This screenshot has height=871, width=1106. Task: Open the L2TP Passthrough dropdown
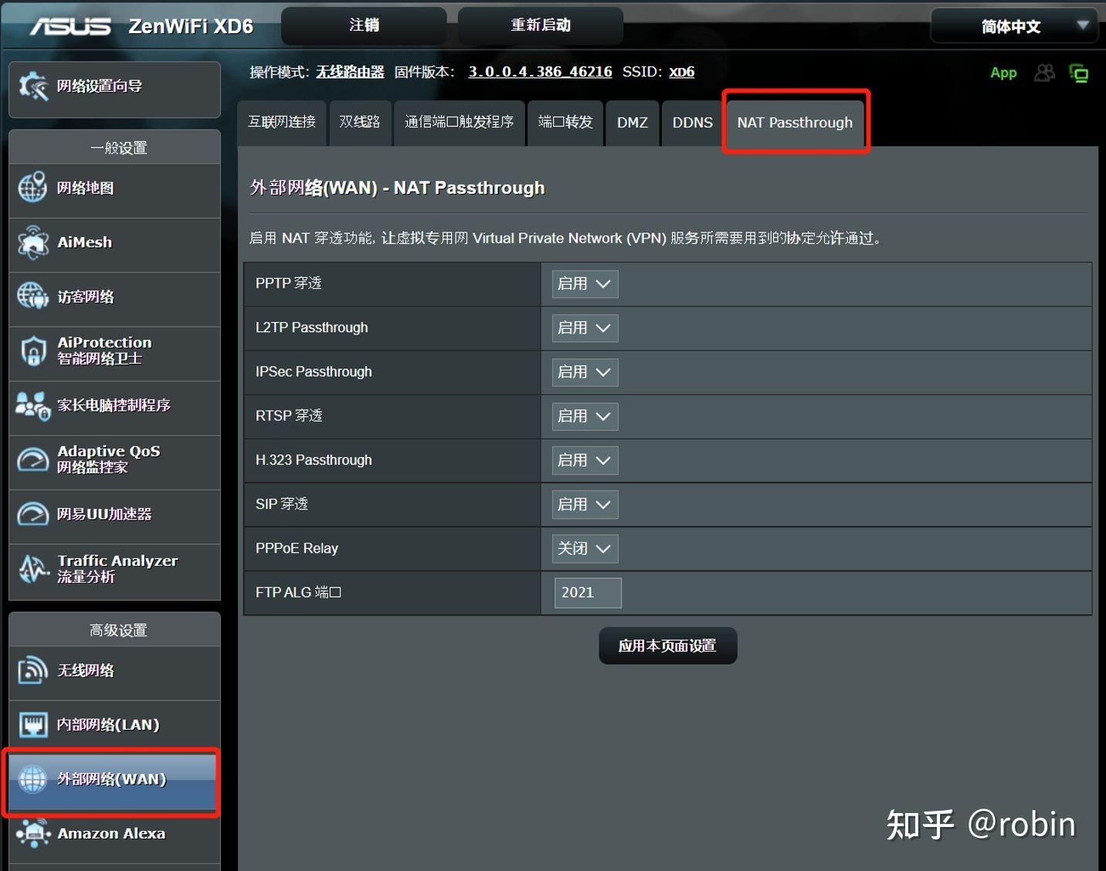click(x=585, y=328)
